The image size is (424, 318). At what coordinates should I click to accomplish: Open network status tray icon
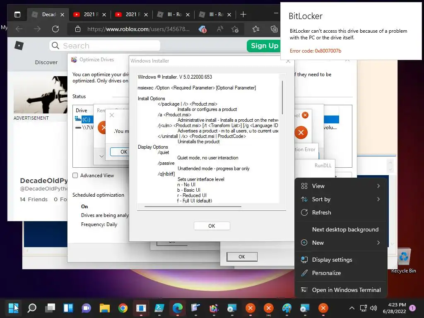[363, 308]
